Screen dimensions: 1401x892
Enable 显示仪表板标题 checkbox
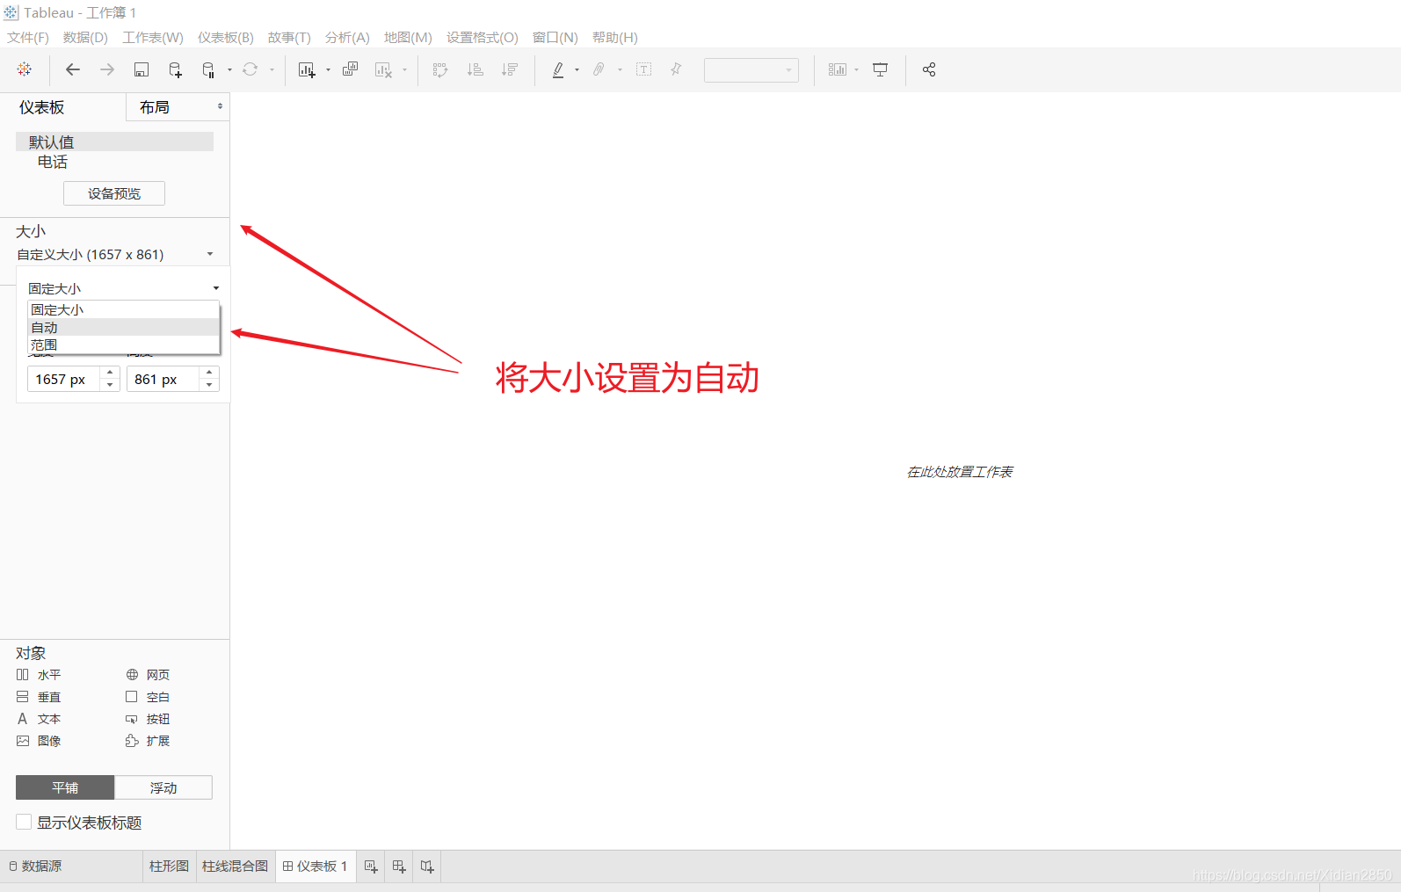pos(24,822)
